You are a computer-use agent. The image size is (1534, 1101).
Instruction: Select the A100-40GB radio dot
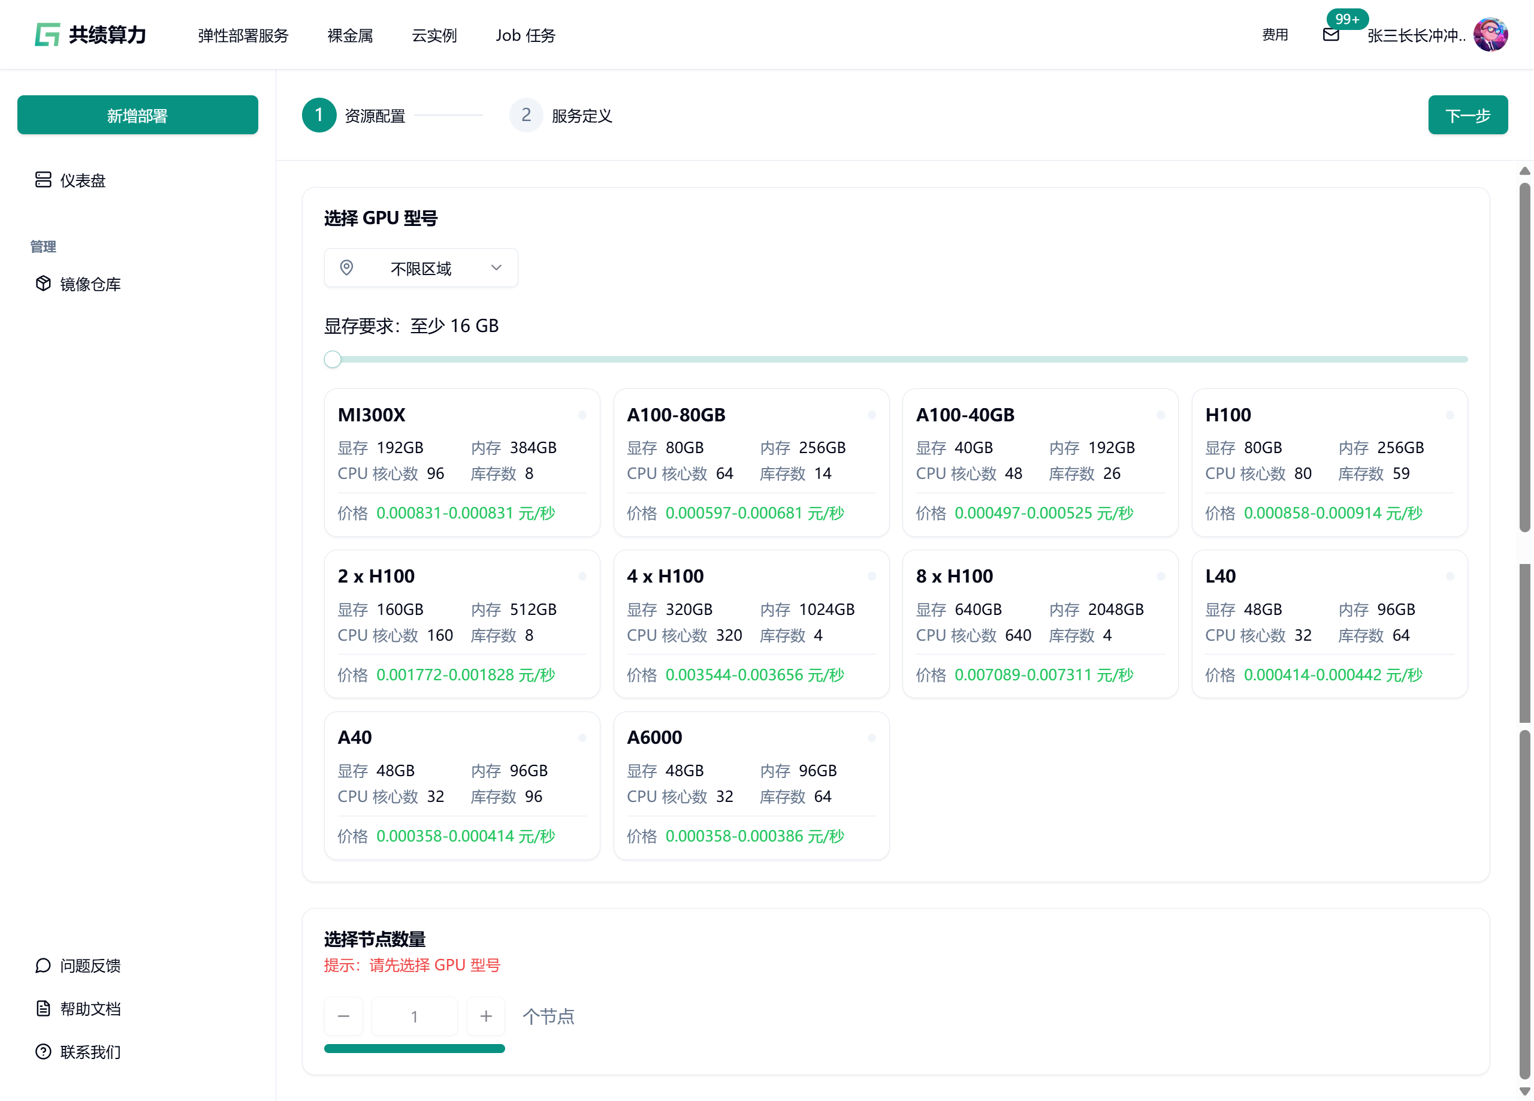[1160, 415]
